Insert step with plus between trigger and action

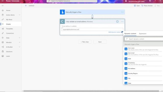92,16
